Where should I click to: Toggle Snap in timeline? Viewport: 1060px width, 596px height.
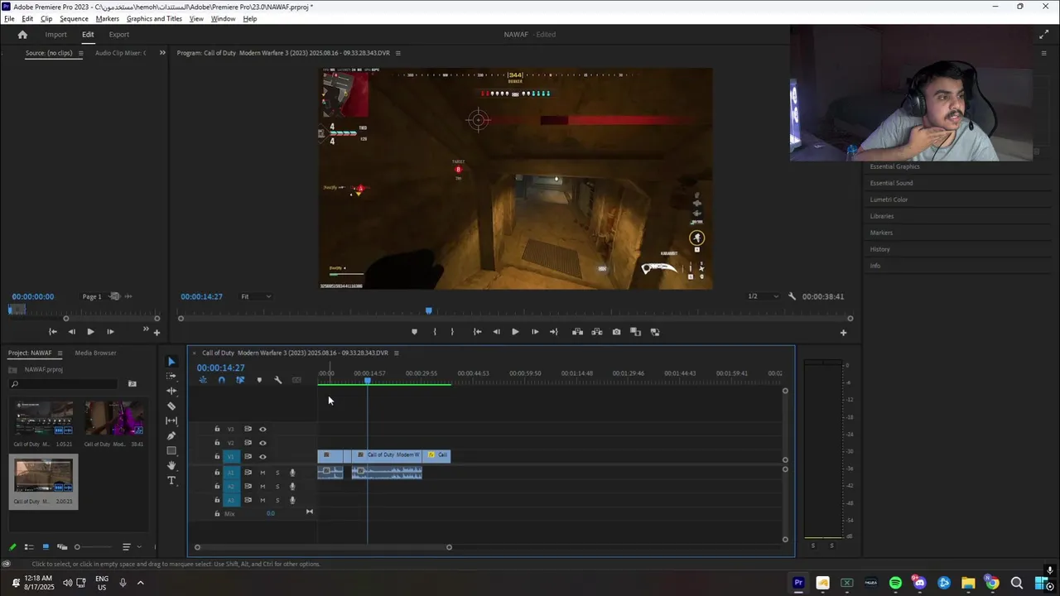(221, 380)
